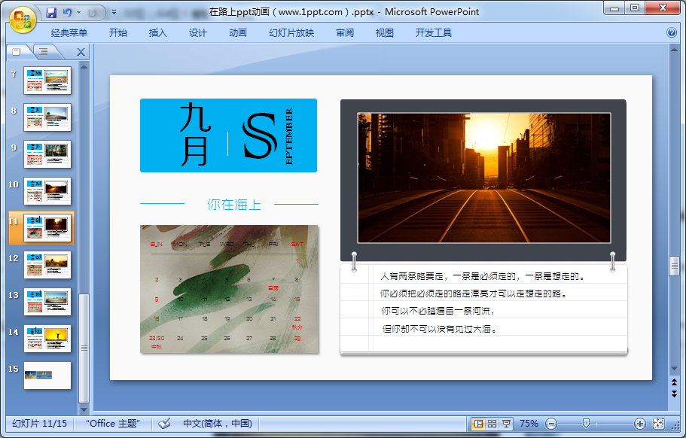Customize Quick Access Toolbar dropdown

(x=114, y=13)
